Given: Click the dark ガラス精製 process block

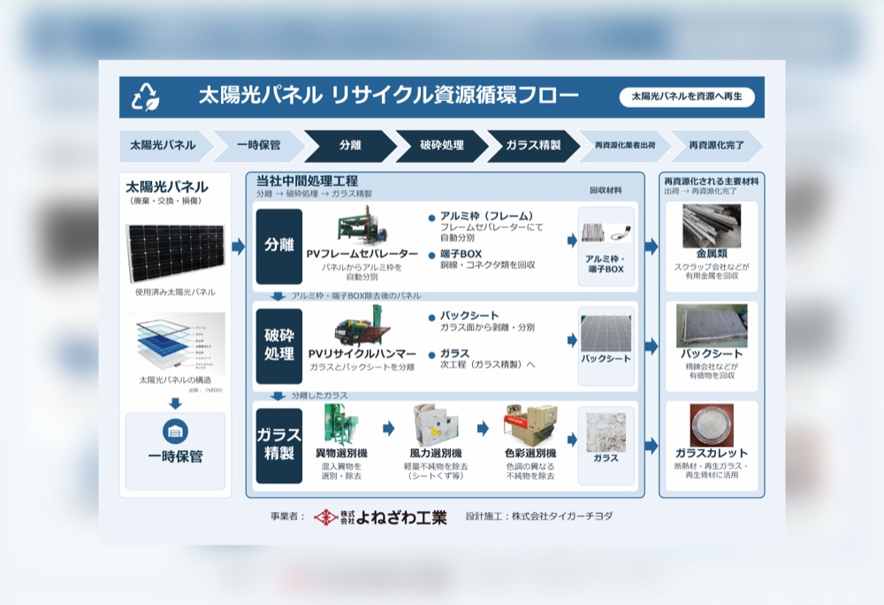Looking at the screenshot, I should [279, 446].
